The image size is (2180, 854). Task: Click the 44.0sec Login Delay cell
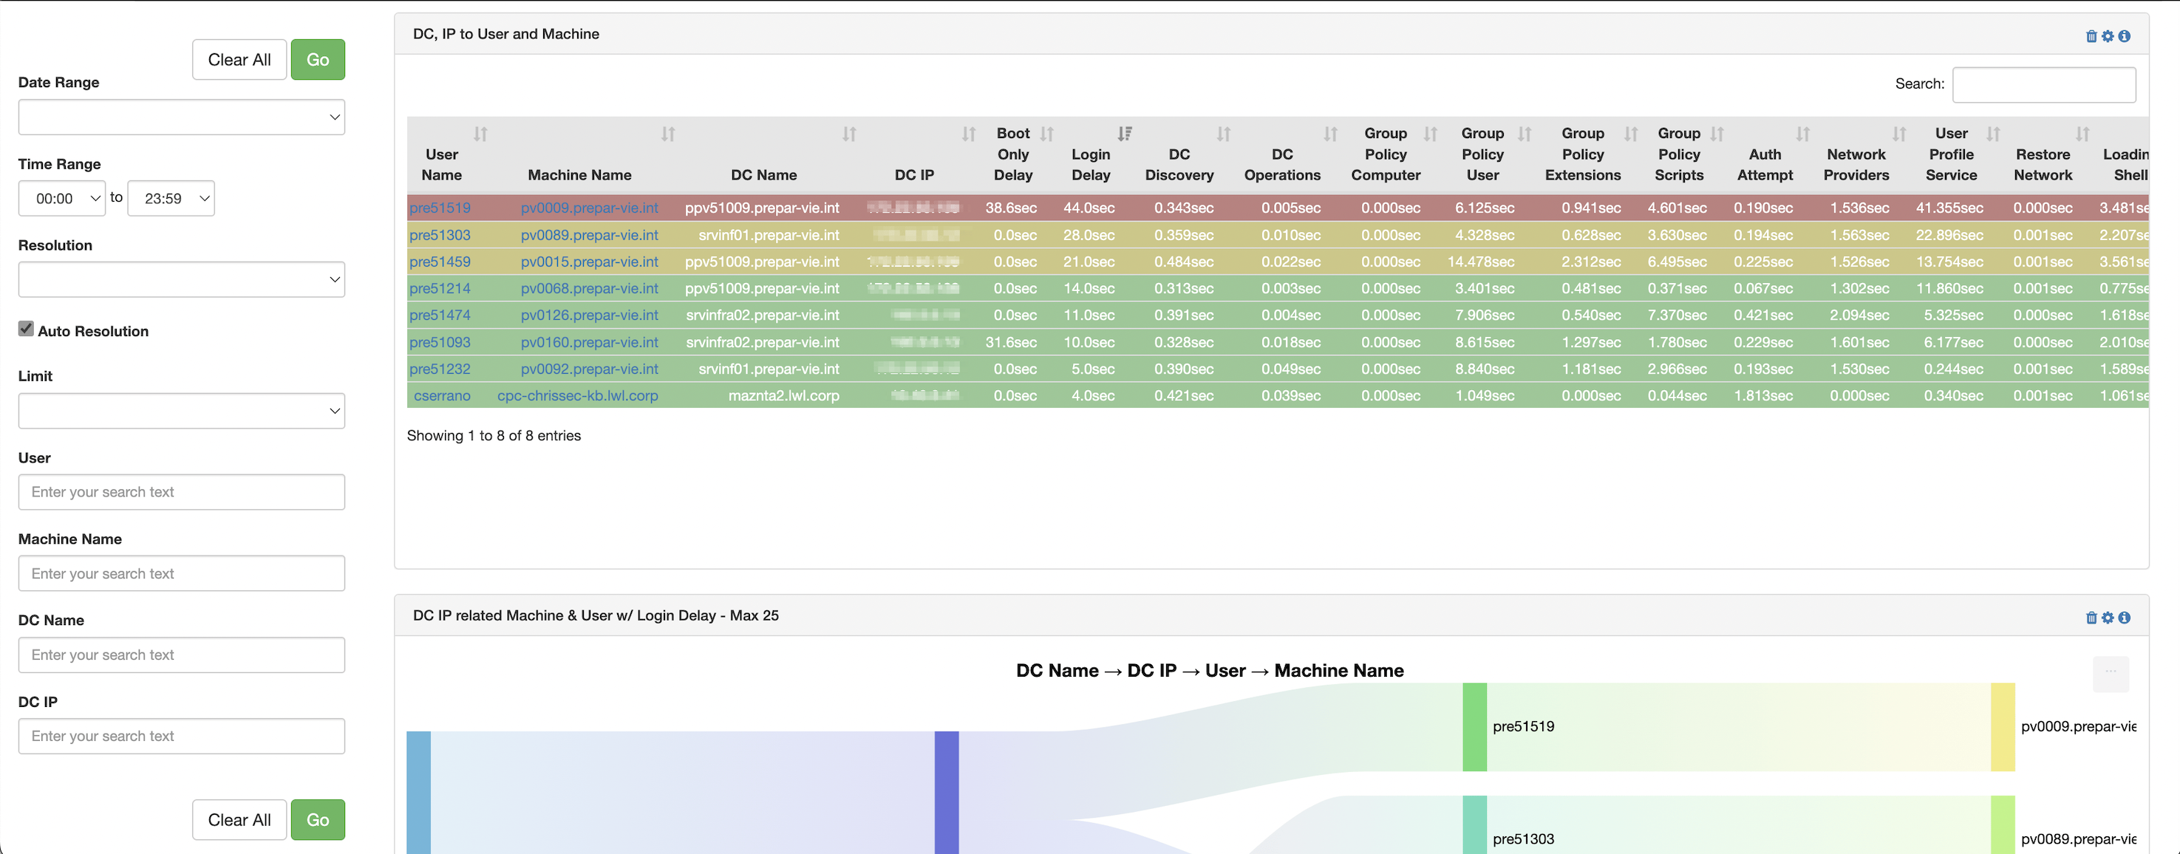click(x=1089, y=208)
